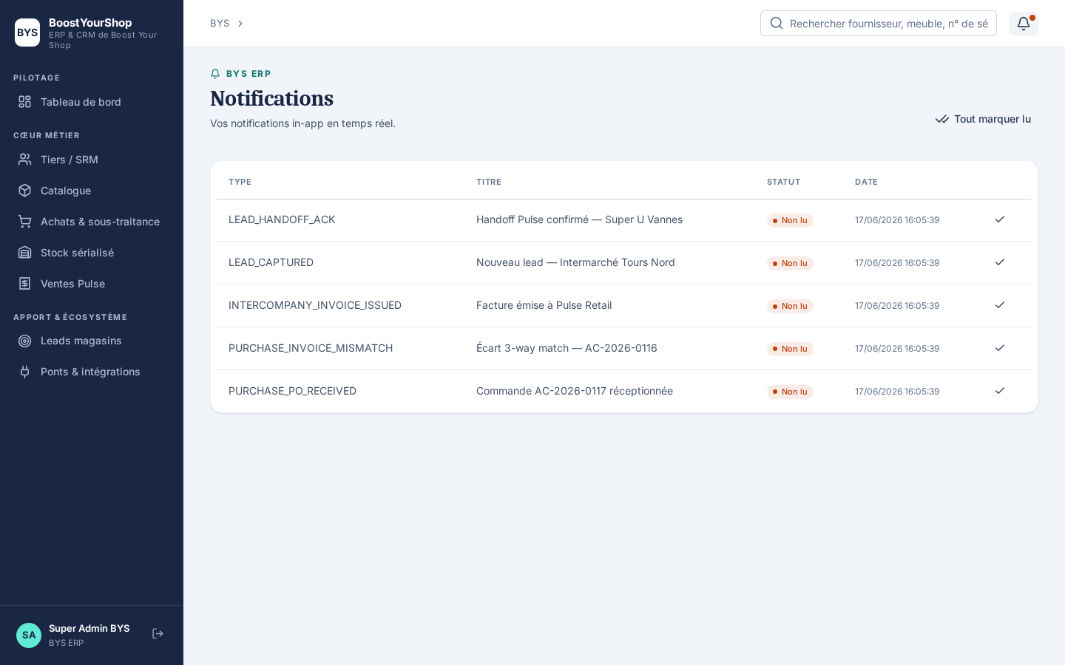Image resolution: width=1065 pixels, height=665 pixels.
Task: Go to Tiers / SRM section
Action: coord(92,160)
